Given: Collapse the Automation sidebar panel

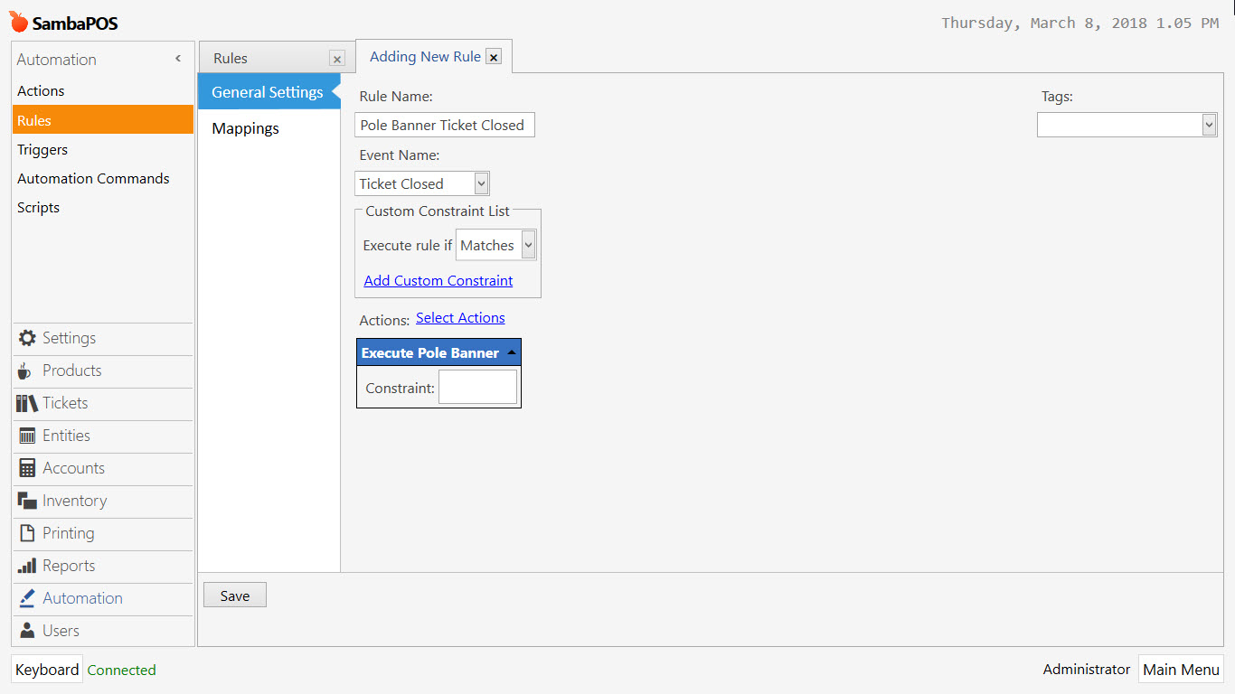Looking at the screenshot, I should [178, 59].
